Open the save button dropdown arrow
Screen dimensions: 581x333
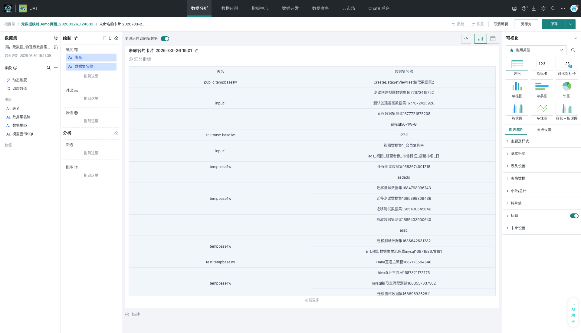[570, 24]
